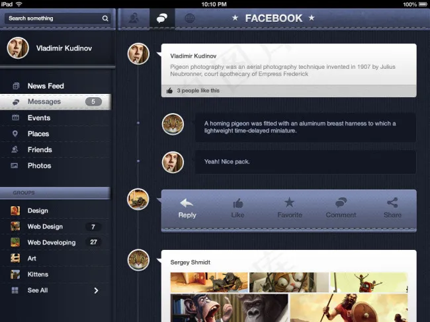Open Sergey Shmidt profile name link

(x=191, y=262)
